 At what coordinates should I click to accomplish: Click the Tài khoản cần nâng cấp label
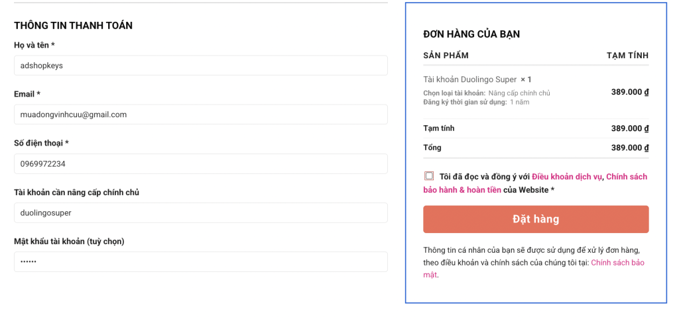(76, 192)
